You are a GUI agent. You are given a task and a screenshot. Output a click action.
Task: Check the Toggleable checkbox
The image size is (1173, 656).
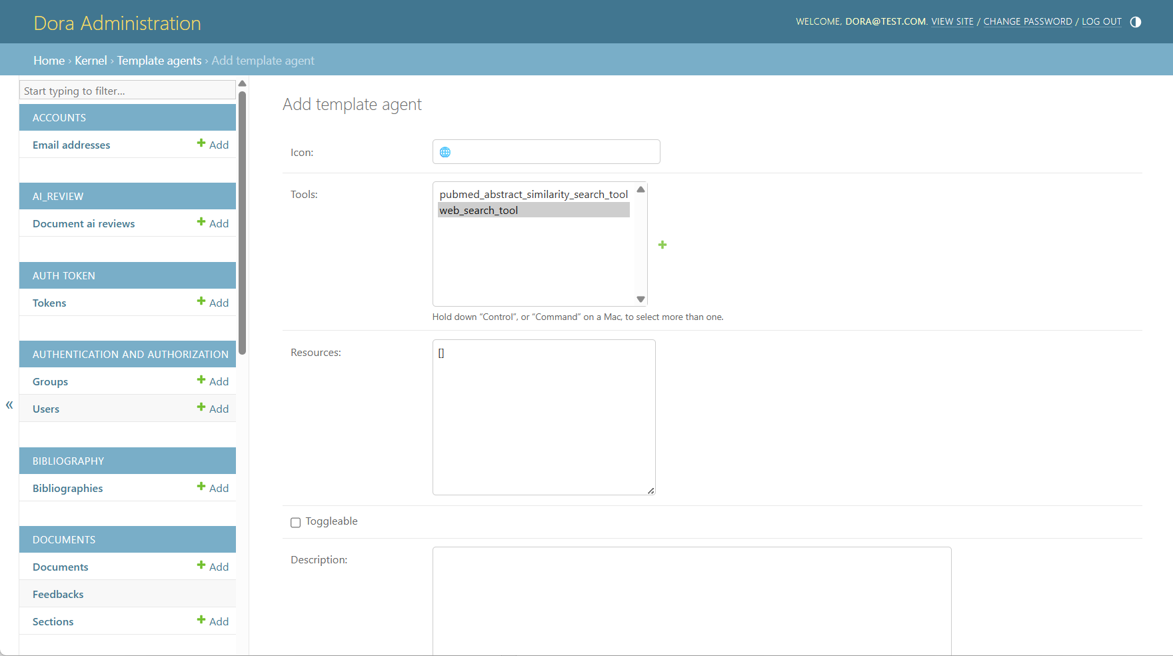pos(295,523)
